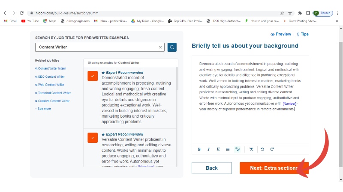Apply italic formatting in the editor
Image resolution: width=343 pixels, height=192 pixels.
(x=209, y=149)
